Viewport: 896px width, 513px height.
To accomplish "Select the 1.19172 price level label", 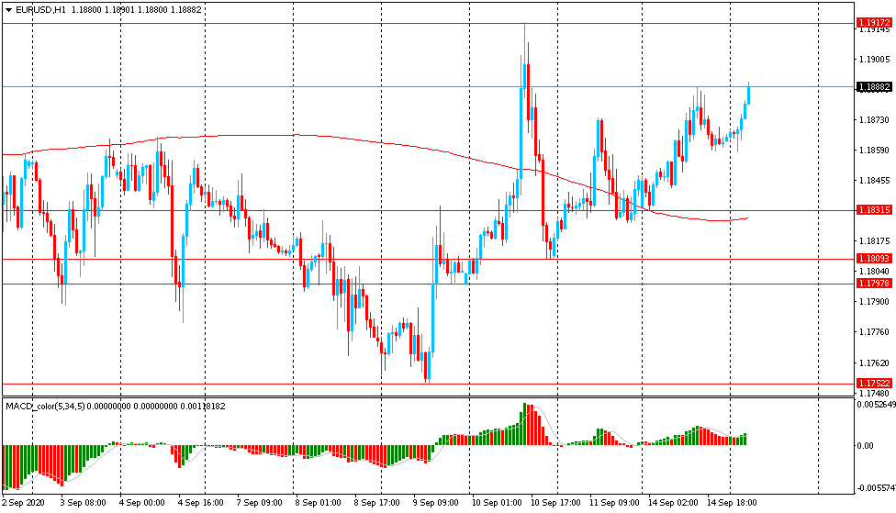I will 873,22.
